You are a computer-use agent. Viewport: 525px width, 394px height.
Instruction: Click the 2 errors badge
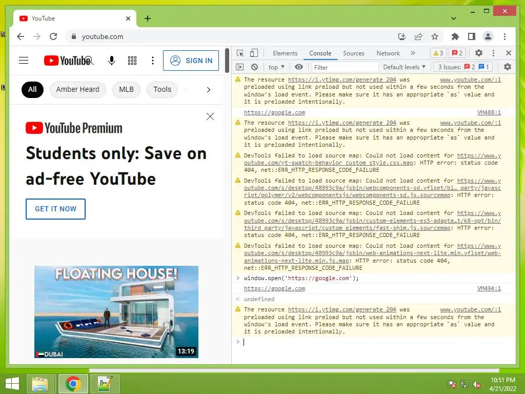coord(457,53)
